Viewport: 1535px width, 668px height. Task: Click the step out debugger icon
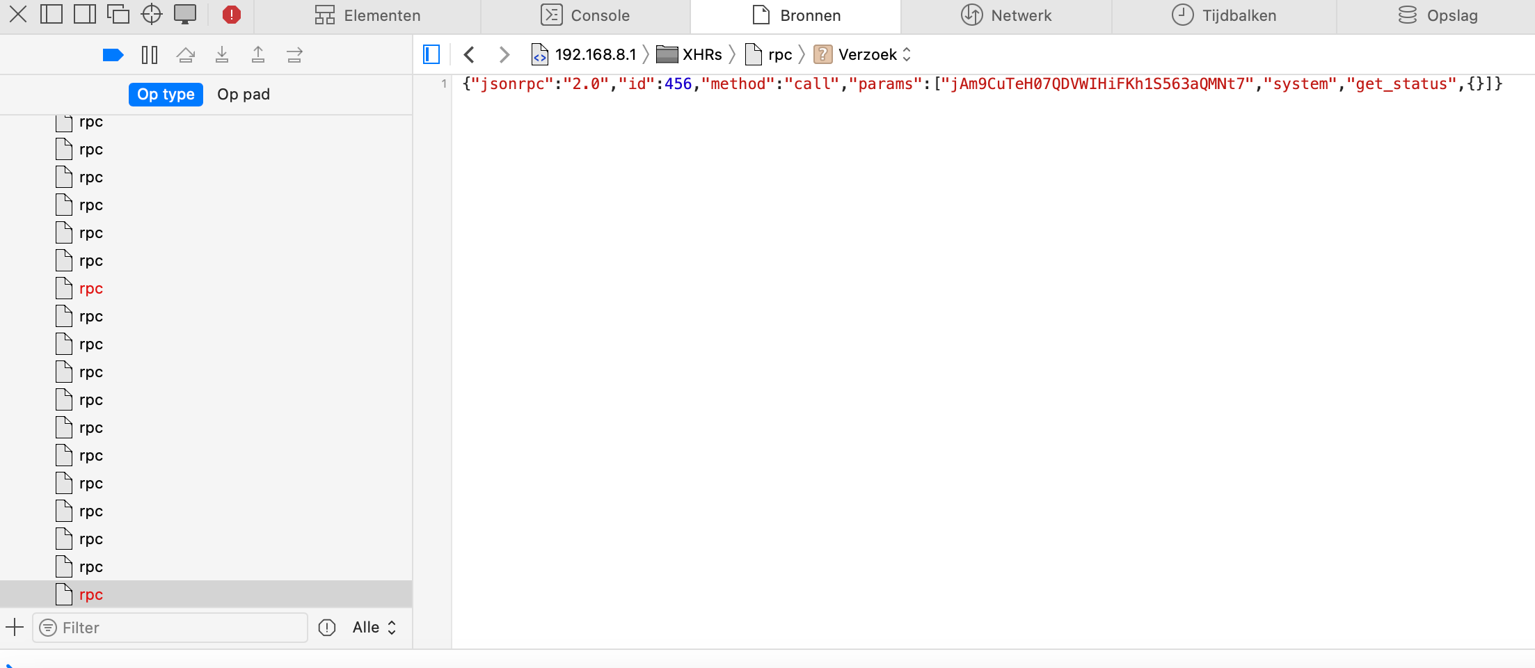258,55
